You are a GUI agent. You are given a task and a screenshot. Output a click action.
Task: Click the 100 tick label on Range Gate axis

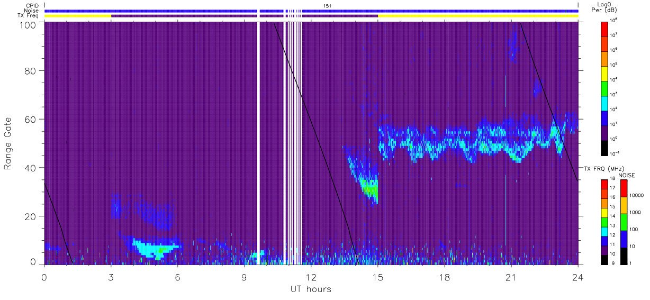point(29,25)
